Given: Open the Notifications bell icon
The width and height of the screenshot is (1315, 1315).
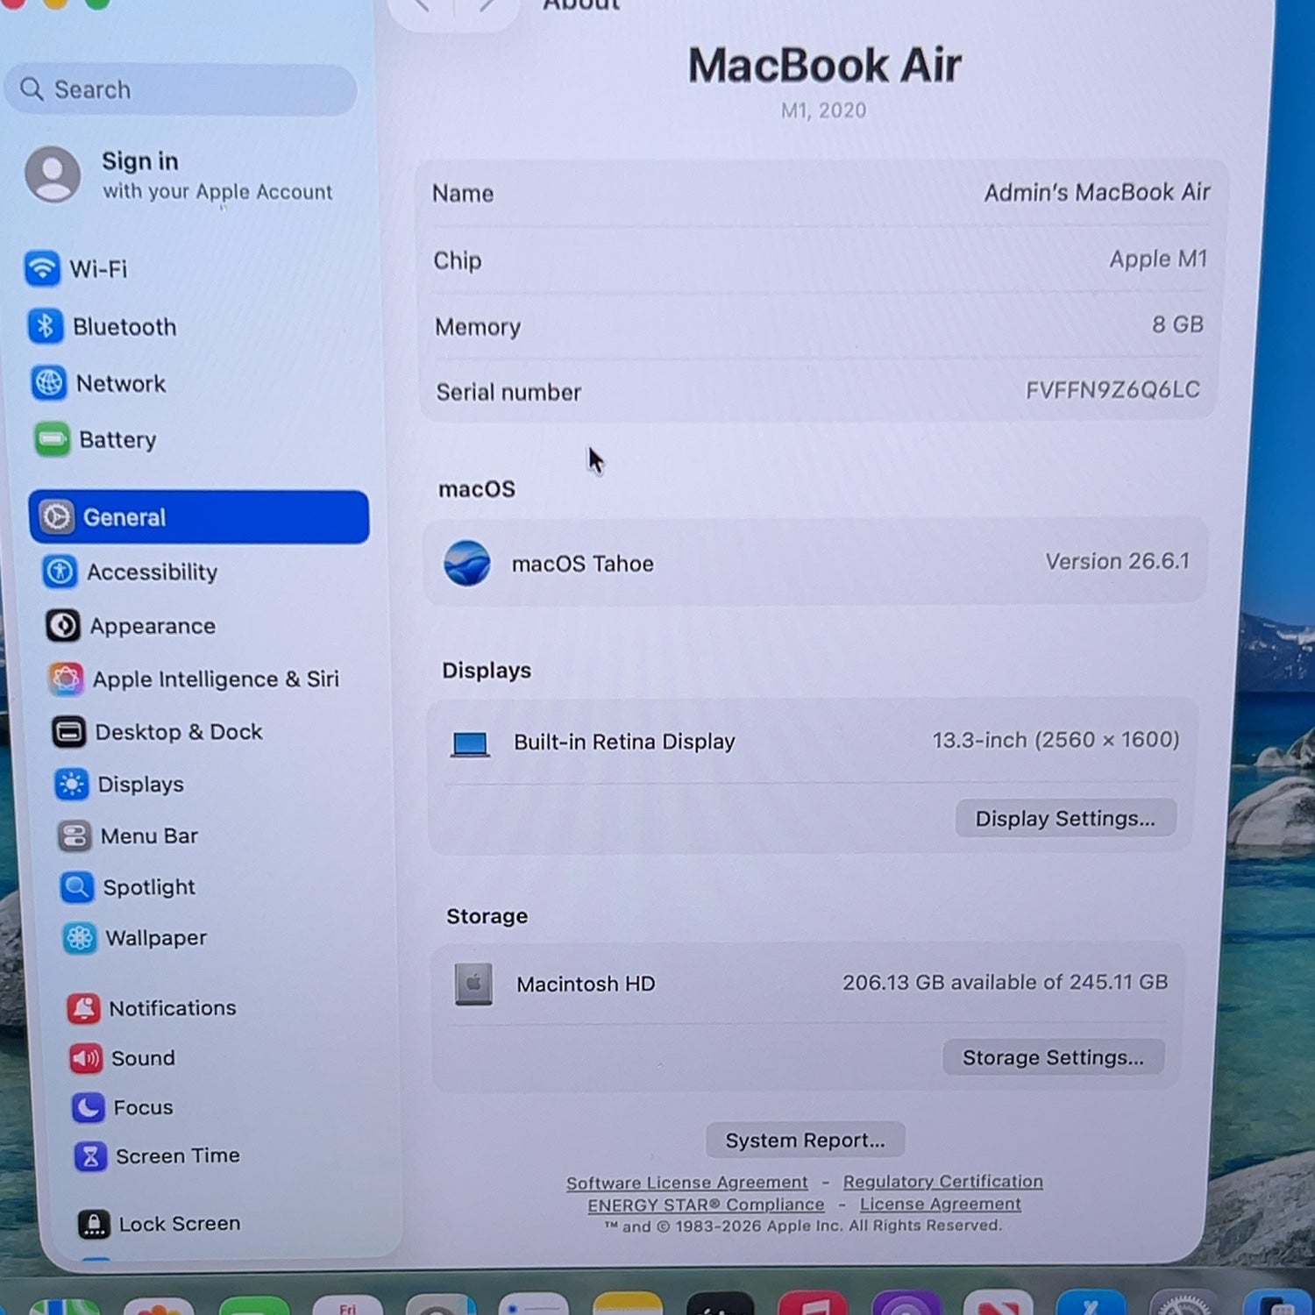Looking at the screenshot, I should 83,1008.
